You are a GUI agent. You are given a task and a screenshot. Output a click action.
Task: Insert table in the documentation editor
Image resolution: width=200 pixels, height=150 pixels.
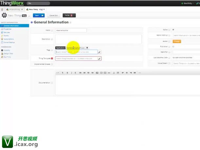coord(105,73)
